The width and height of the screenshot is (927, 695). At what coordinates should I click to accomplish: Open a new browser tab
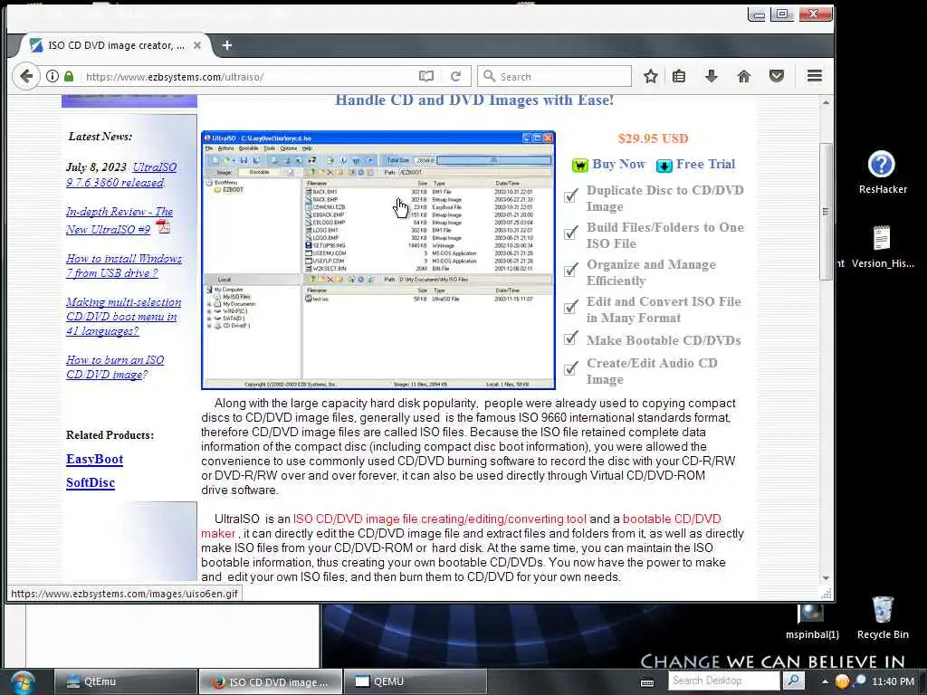point(227,45)
